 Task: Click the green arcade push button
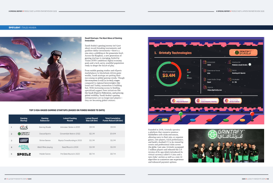click(x=226, y=120)
